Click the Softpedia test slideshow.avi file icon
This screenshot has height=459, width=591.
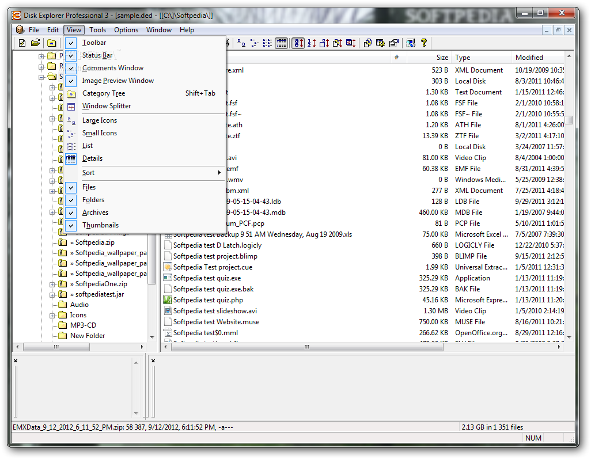168,311
